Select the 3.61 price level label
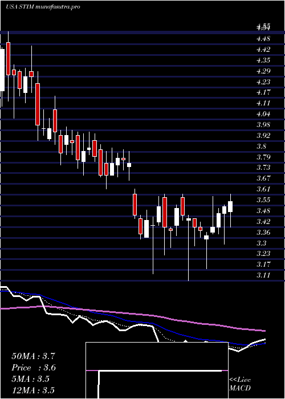 pyautogui.click(x=263, y=189)
